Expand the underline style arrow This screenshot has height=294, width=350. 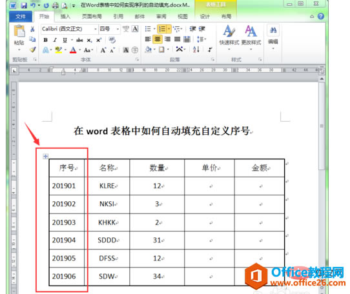[x=72, y=40]
